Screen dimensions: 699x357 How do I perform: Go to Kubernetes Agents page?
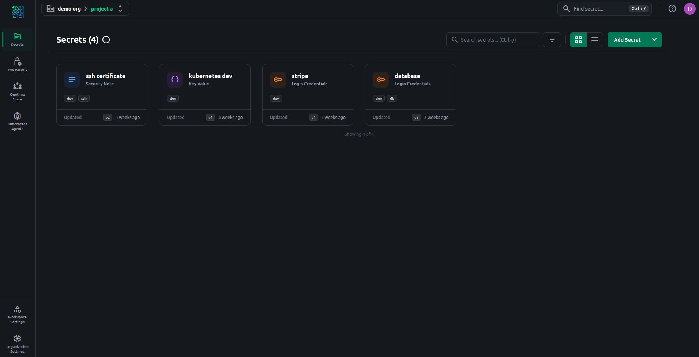(17, 121)
